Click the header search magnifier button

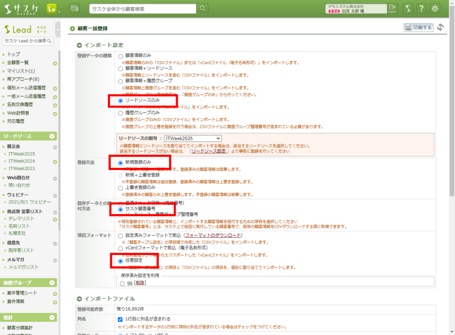click(202, 9)
